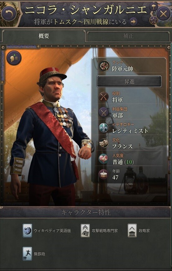Go to the general's front location arrow
This screenshot has width=172, height=271.
pos(133,22)
